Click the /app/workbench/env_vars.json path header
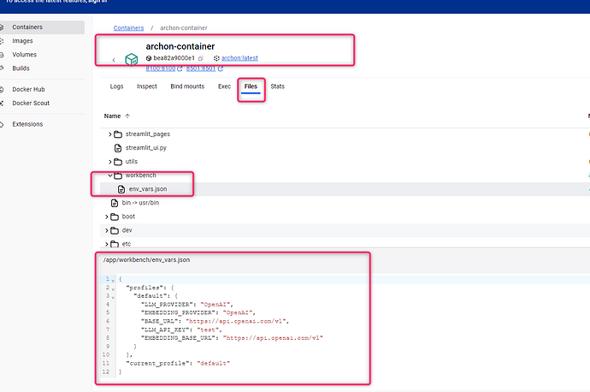The height and width of the screenshot is (392, 590). pos(146,260)
